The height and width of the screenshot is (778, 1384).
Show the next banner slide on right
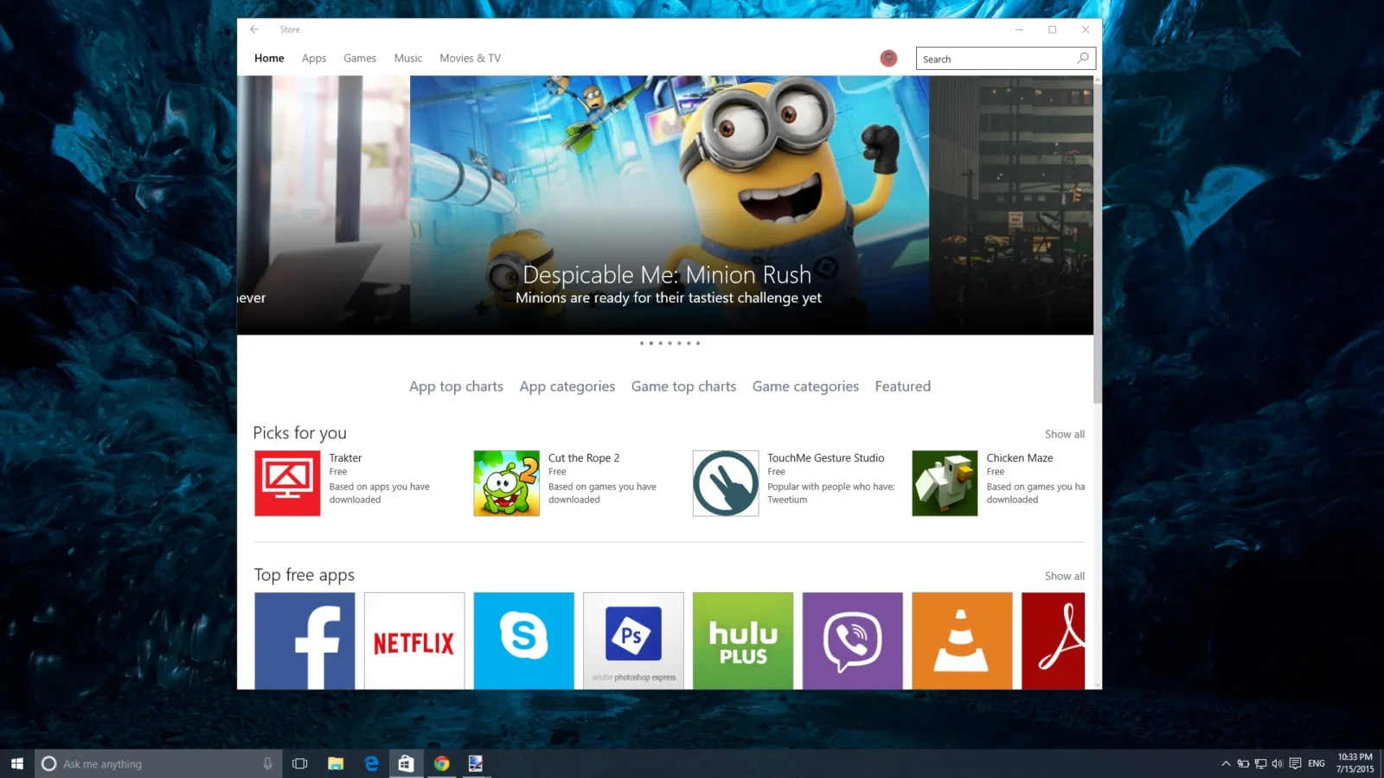[x=1011, y=205]
